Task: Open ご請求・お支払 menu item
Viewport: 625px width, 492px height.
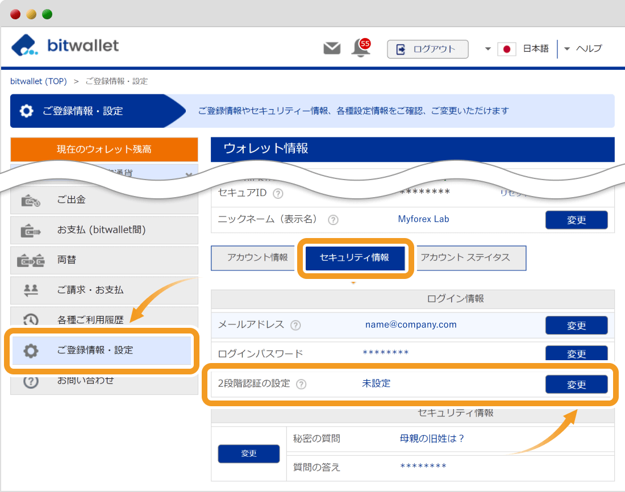Action: point(104,290)
